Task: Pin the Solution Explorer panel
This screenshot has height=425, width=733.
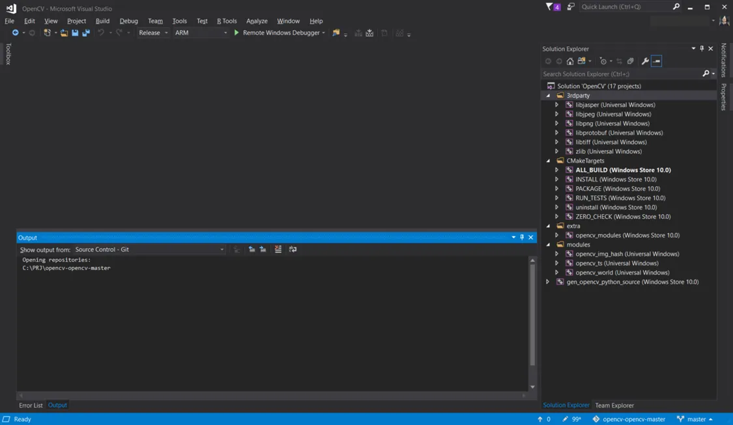Action: [x=702, y=49]
